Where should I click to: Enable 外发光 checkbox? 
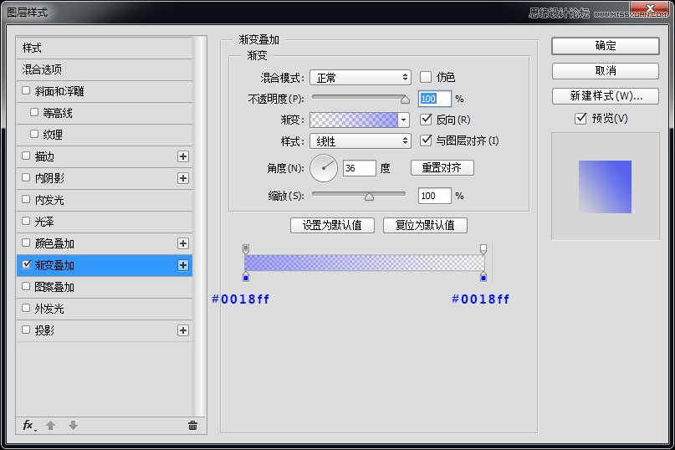(x=26, y=308)
